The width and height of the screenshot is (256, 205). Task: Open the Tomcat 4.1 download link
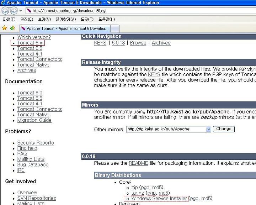click(30, 54)
